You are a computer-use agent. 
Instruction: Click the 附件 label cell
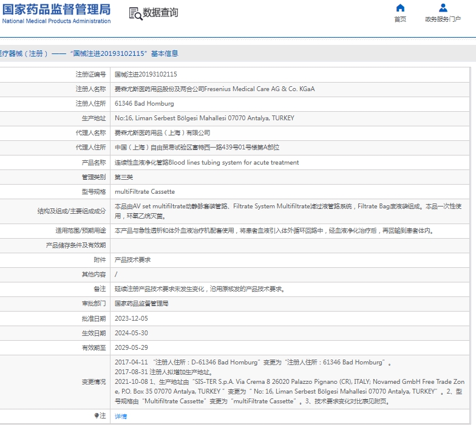tap(100, 260)
